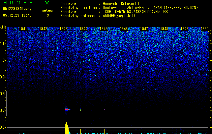Click the kHz axis unit label
Screen dimensions: 212x134
pos(3,27)
